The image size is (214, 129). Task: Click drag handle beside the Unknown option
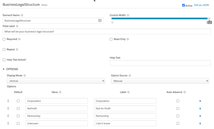coord(8,124)
